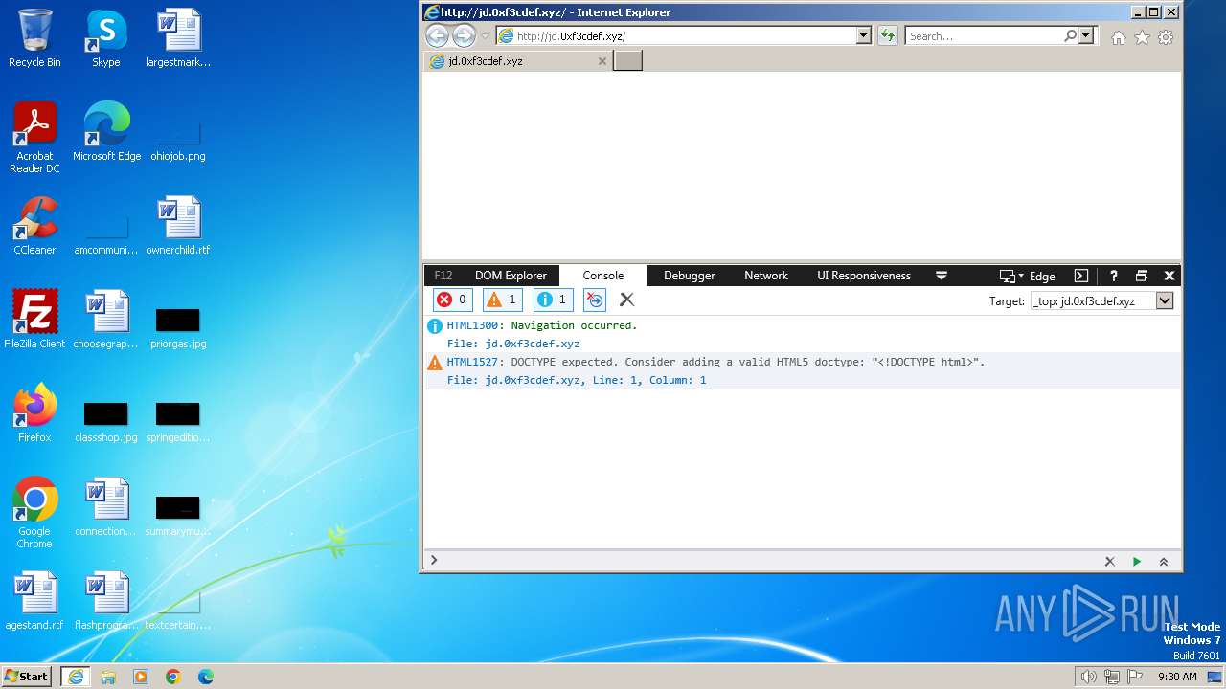This screenshot has width=1226, height=689.
Task: Run the console script with green play
Action: 1137,562
